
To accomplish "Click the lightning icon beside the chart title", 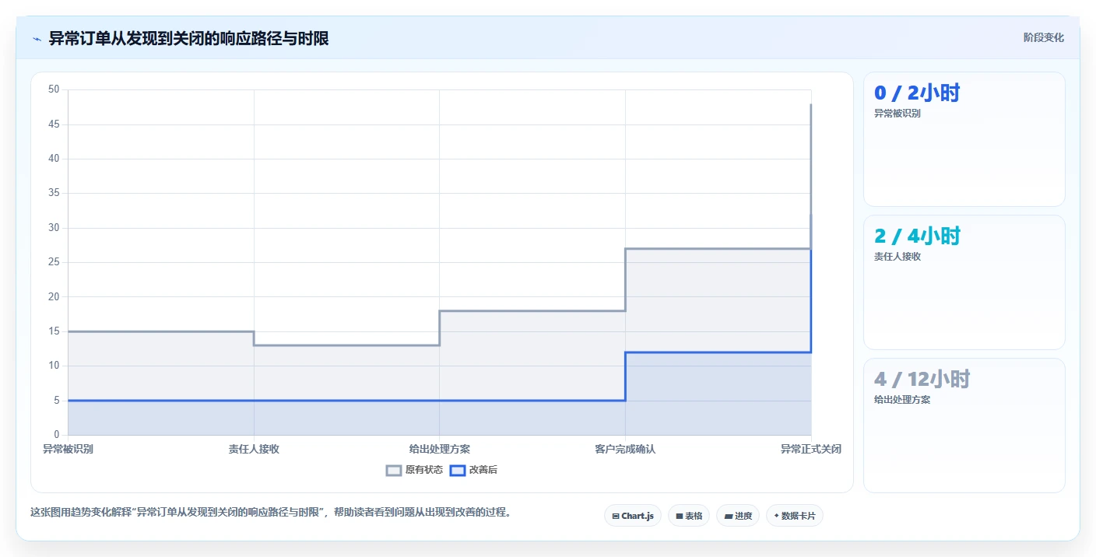I will click(37, 39).
